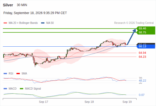Click the blue MACD legend swatch
Viewport: 156px width, 106px height.
(5, 89)
